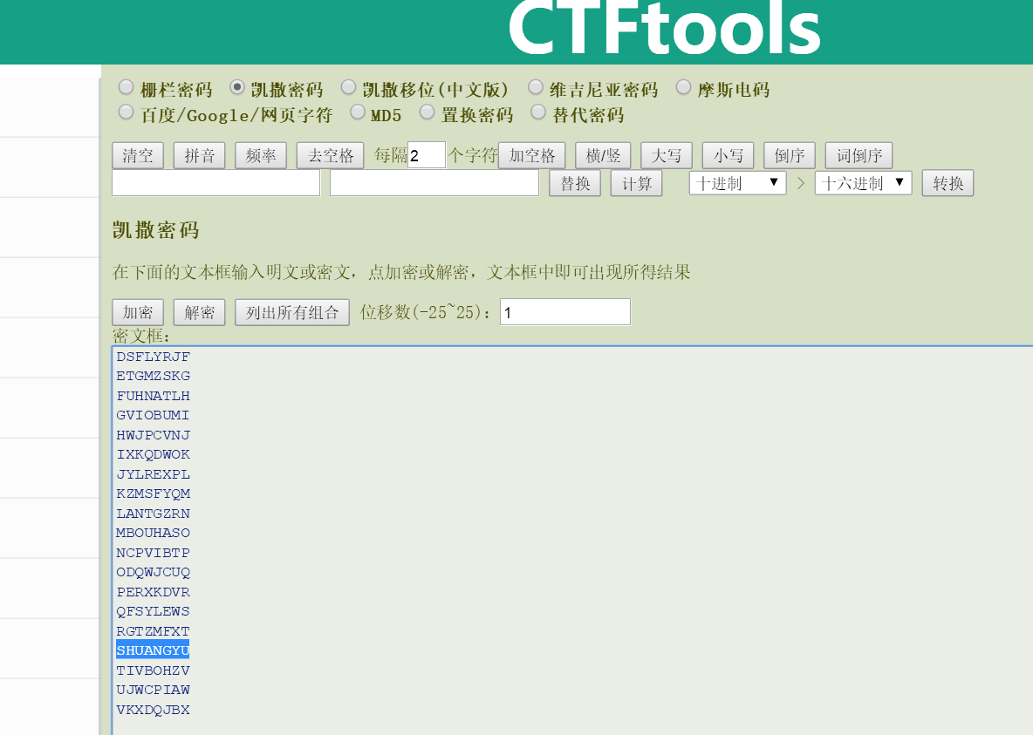1033x735 pixels.
Task: Click the HWJPCVNJ text line
Action: coord(153,435)
